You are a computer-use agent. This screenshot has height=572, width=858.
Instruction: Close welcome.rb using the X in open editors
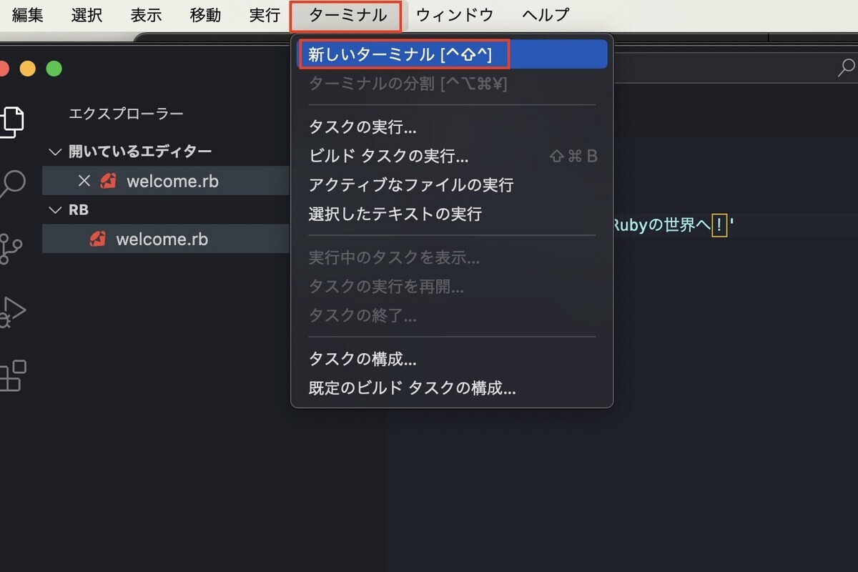tap(84, 180)
